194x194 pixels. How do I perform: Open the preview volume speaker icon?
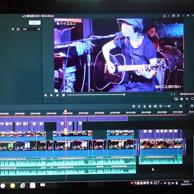[187, 99]
